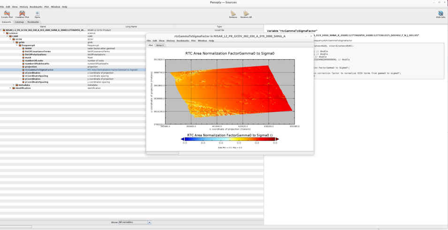Click the plotted map image
This screenshot has height=230, width=448.
point(230,92)
